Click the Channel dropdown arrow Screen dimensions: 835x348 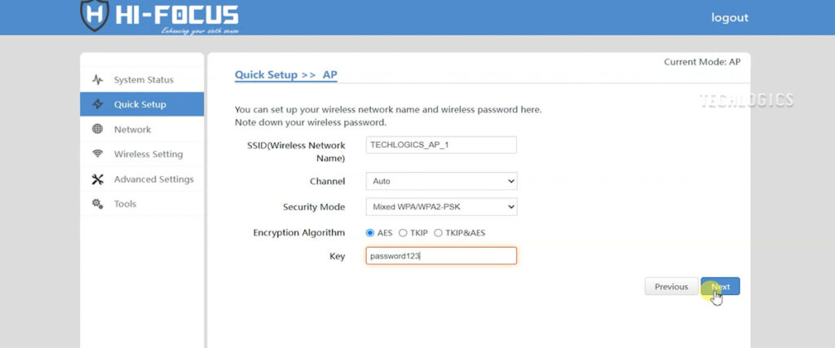(510, 181)
